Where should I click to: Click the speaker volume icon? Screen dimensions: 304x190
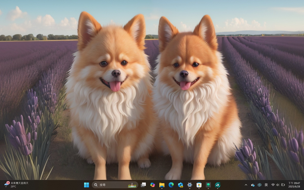[278, 185]
